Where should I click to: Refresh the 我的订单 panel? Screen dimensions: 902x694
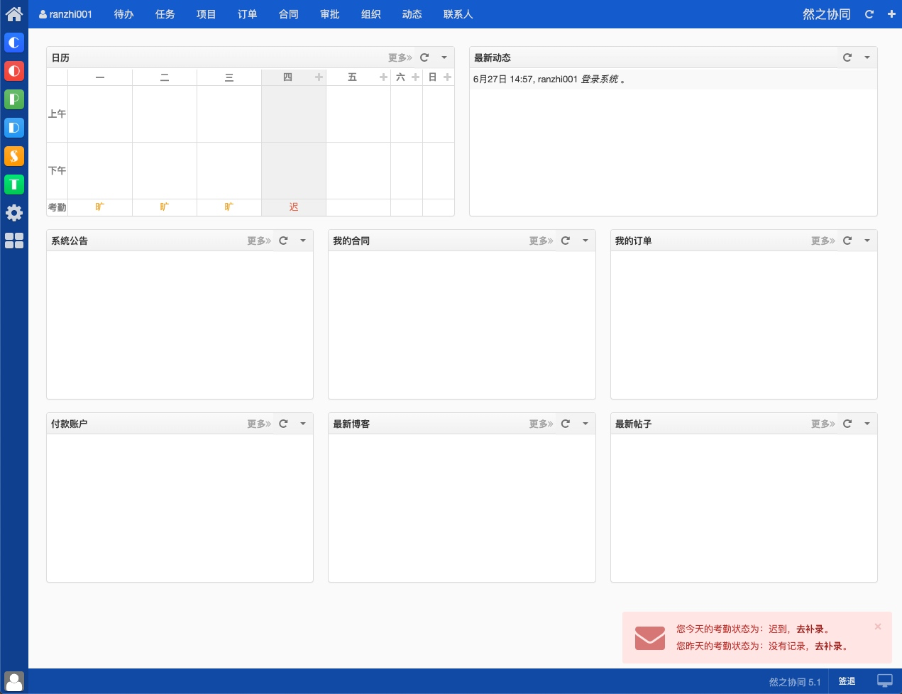[847, 241]
